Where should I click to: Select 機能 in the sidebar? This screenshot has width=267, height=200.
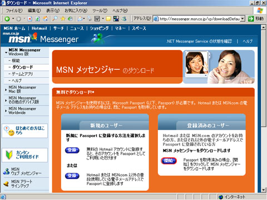click(x=16, y=61)
